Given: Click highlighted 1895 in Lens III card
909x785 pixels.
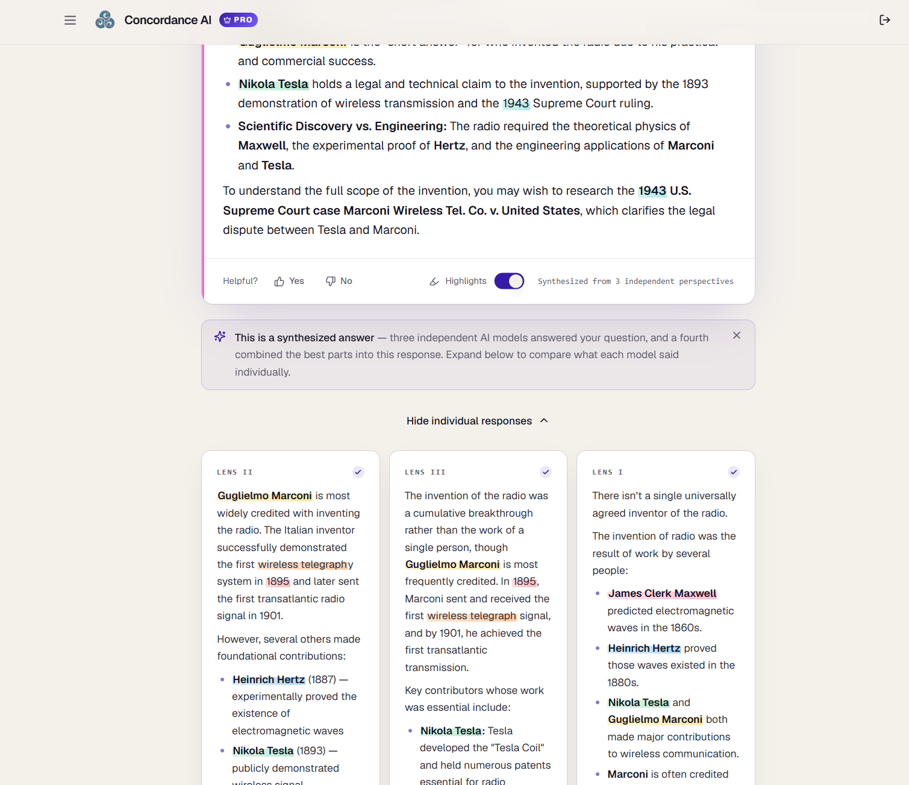Looking at the screenshot, I should click(525, 581).
